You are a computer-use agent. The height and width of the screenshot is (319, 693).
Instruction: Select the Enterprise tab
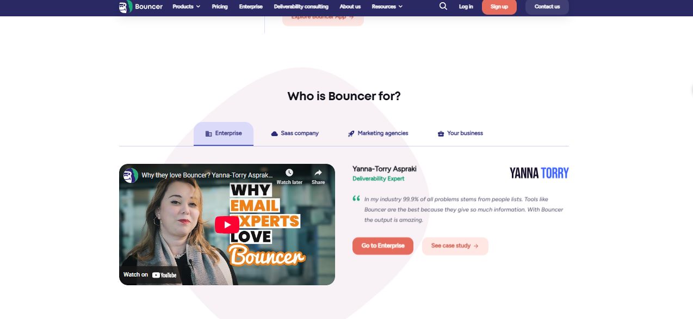pyautogui.click(x=224, y=133)
